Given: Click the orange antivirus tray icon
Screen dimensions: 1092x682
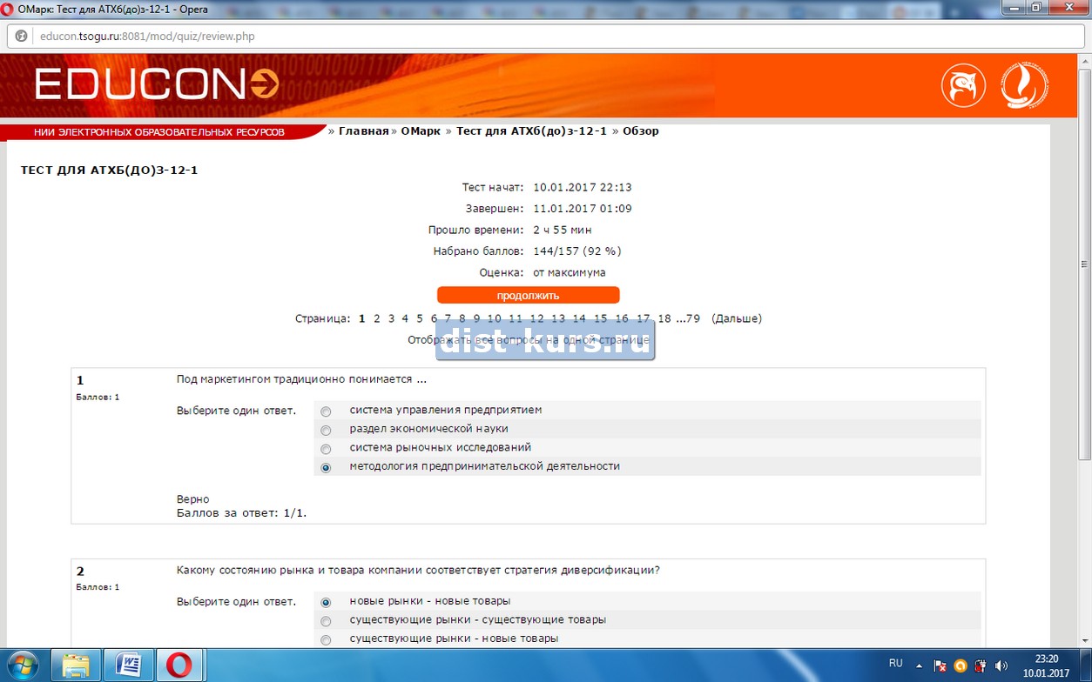Looking at the screenshot, I should pyautogui.click(x=961, y=666).
